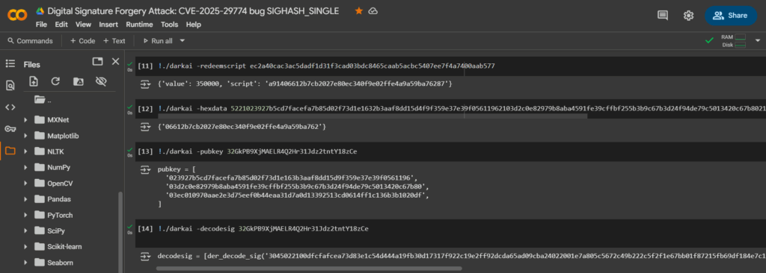Click the notebook title text
The image size is (766, 273).
point(193,10)
